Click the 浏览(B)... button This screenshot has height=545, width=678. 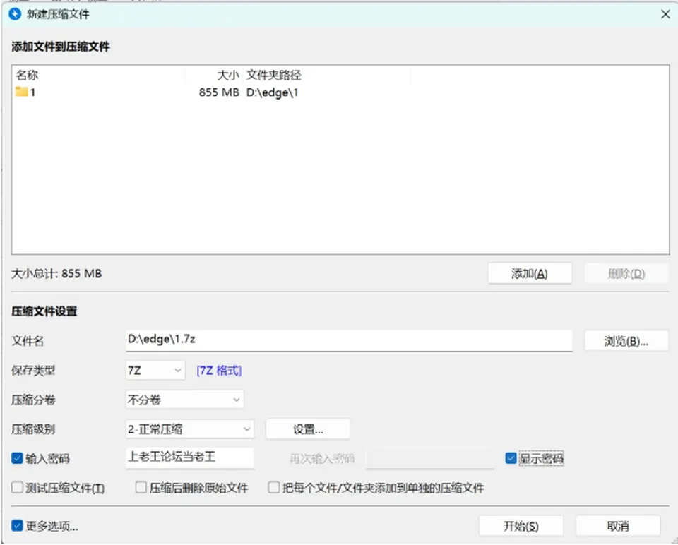coord(626,341)
